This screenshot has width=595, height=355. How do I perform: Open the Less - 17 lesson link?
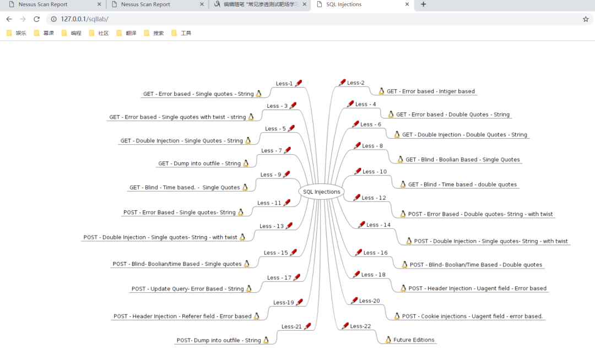279,277
